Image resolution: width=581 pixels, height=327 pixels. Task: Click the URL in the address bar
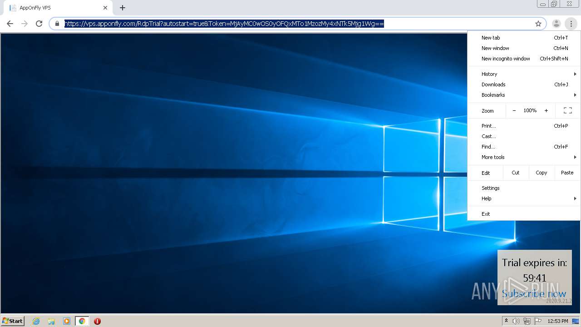224,24
